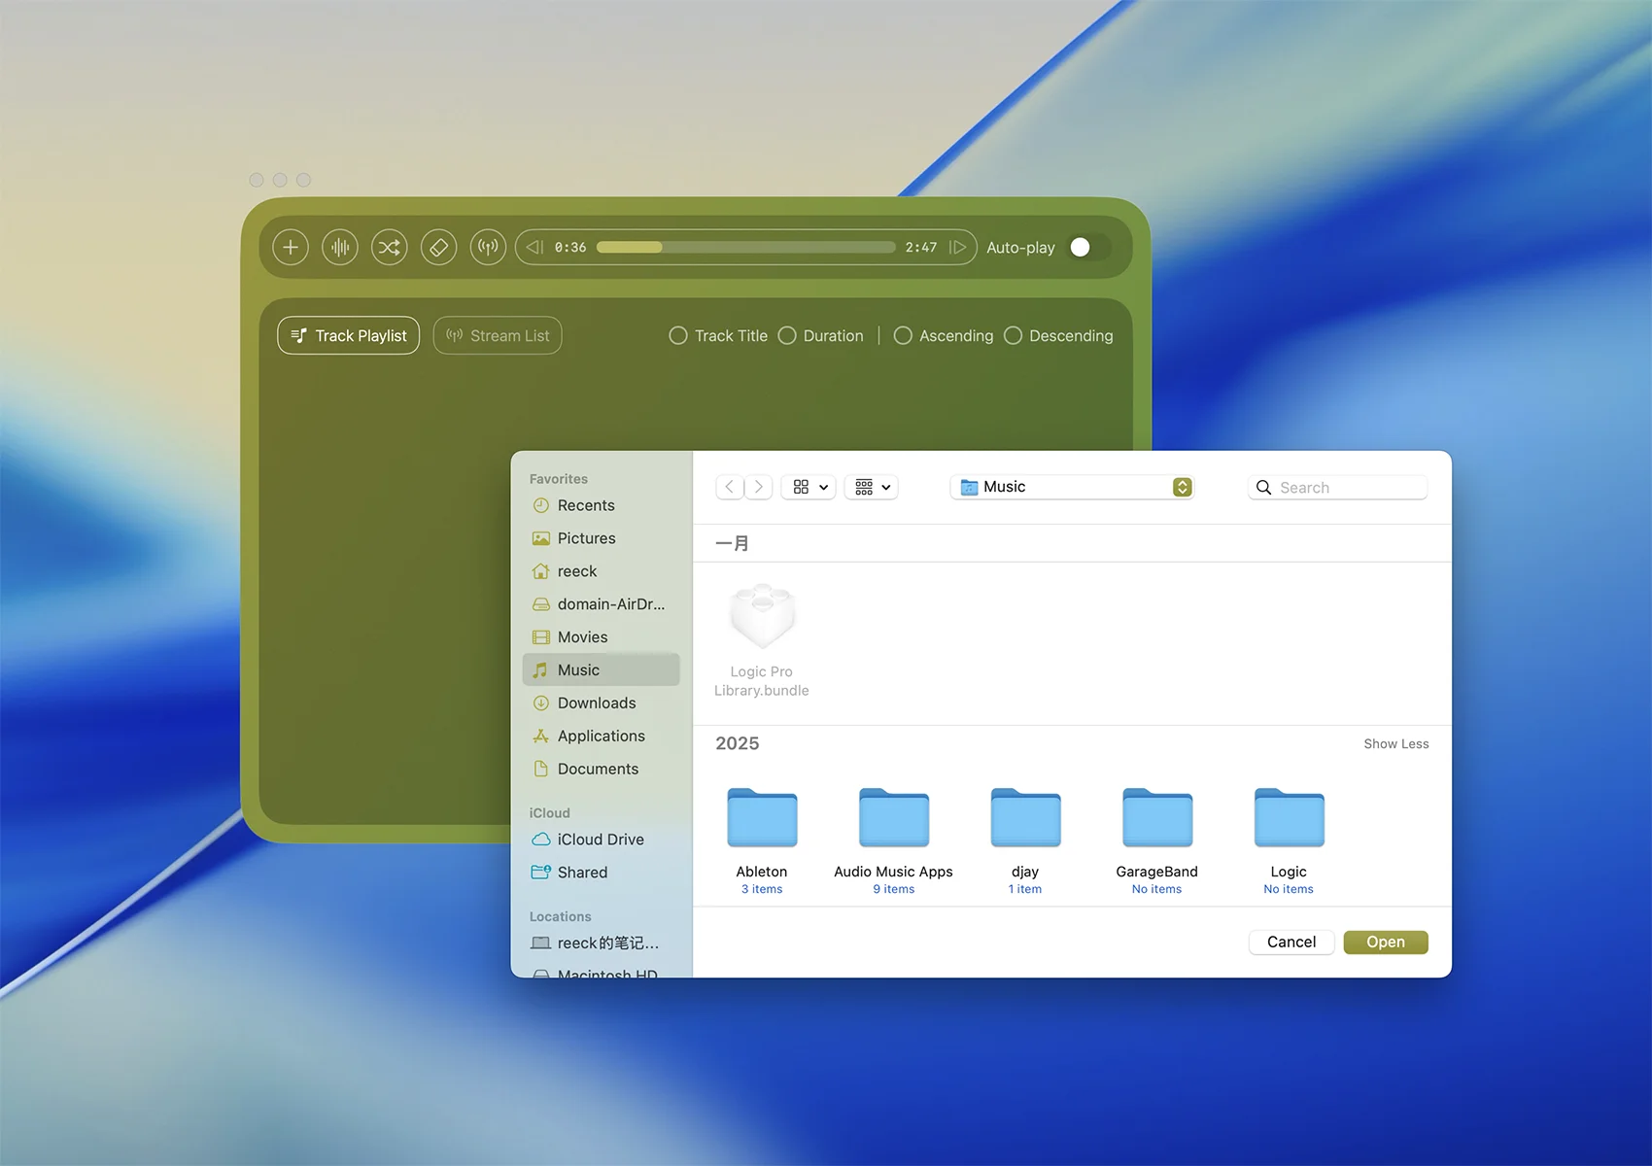
Task: Select Descending sort order
Action: click(x=1013, y=335)
